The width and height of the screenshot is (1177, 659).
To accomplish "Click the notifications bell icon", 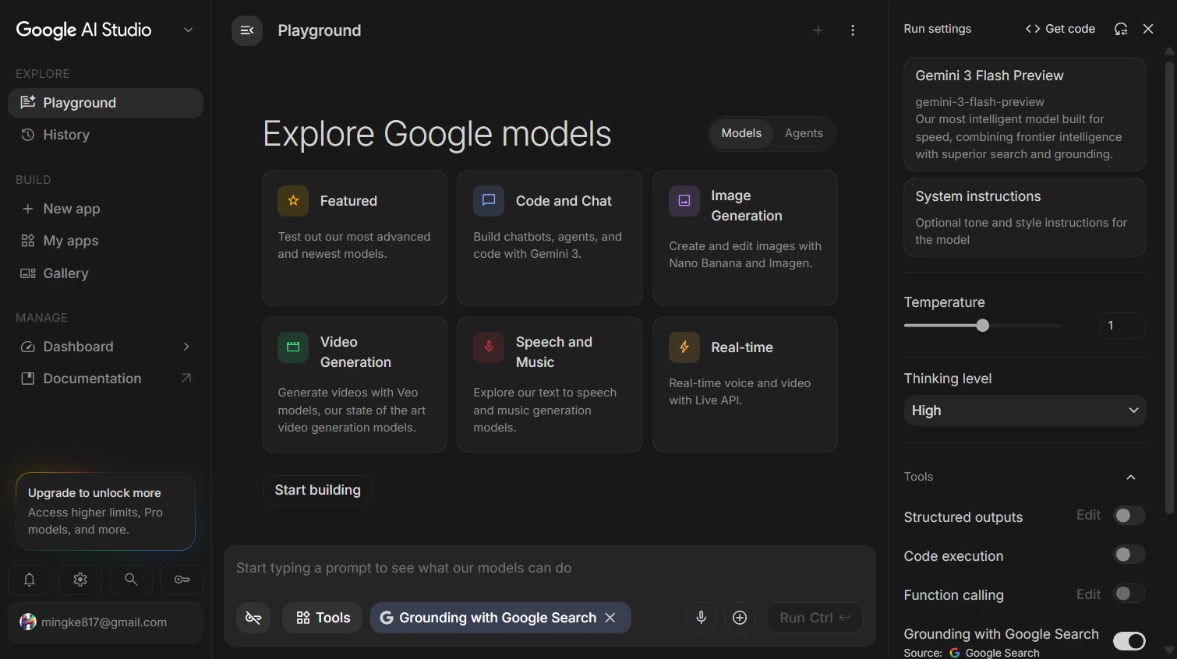I will (x=29, y=580).
